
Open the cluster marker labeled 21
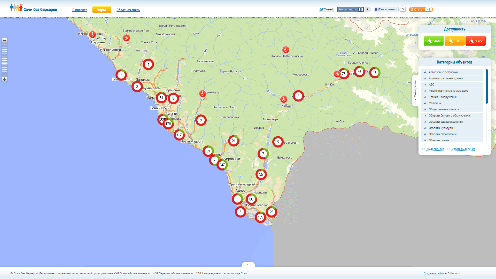tap(234, 141)
